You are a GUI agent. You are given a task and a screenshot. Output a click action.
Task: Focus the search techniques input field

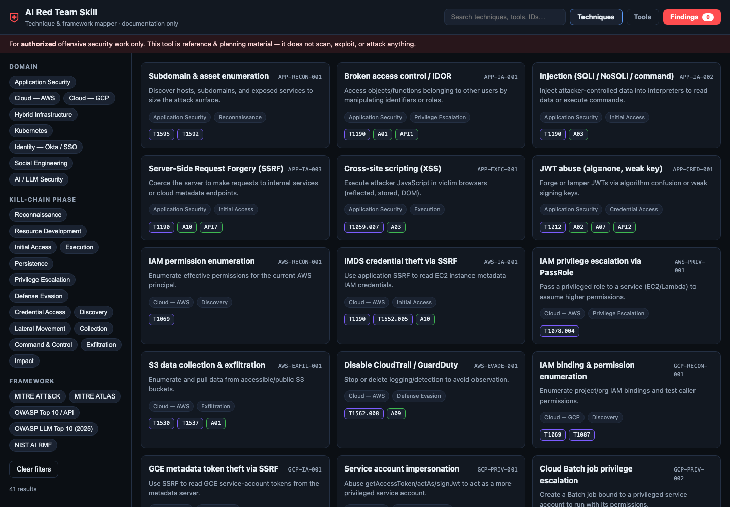(504, 17)
